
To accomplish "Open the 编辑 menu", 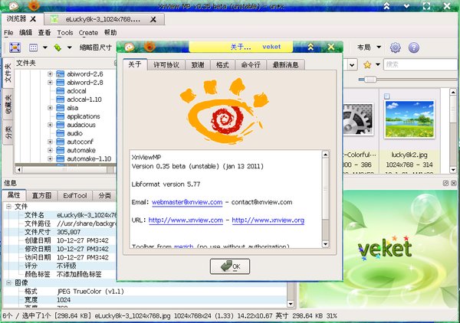I will point(25,32).
